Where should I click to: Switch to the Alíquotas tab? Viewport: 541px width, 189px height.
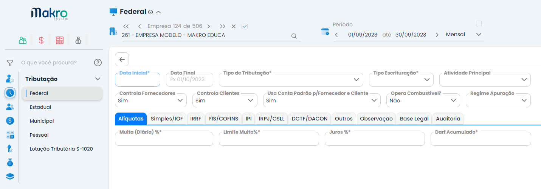tap(131, 119)
